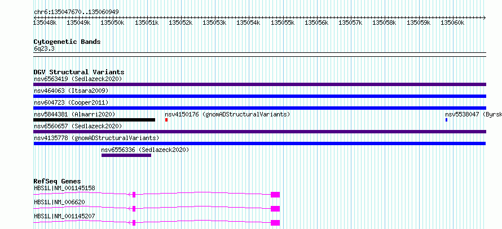Click the 135049k ruler tick label
Image resolution: width=502 pixels, height=229 pixels.
78,23
